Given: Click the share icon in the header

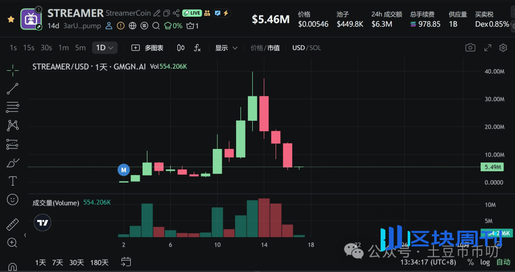Looking at the screenshot, I should tap(176, 13).
